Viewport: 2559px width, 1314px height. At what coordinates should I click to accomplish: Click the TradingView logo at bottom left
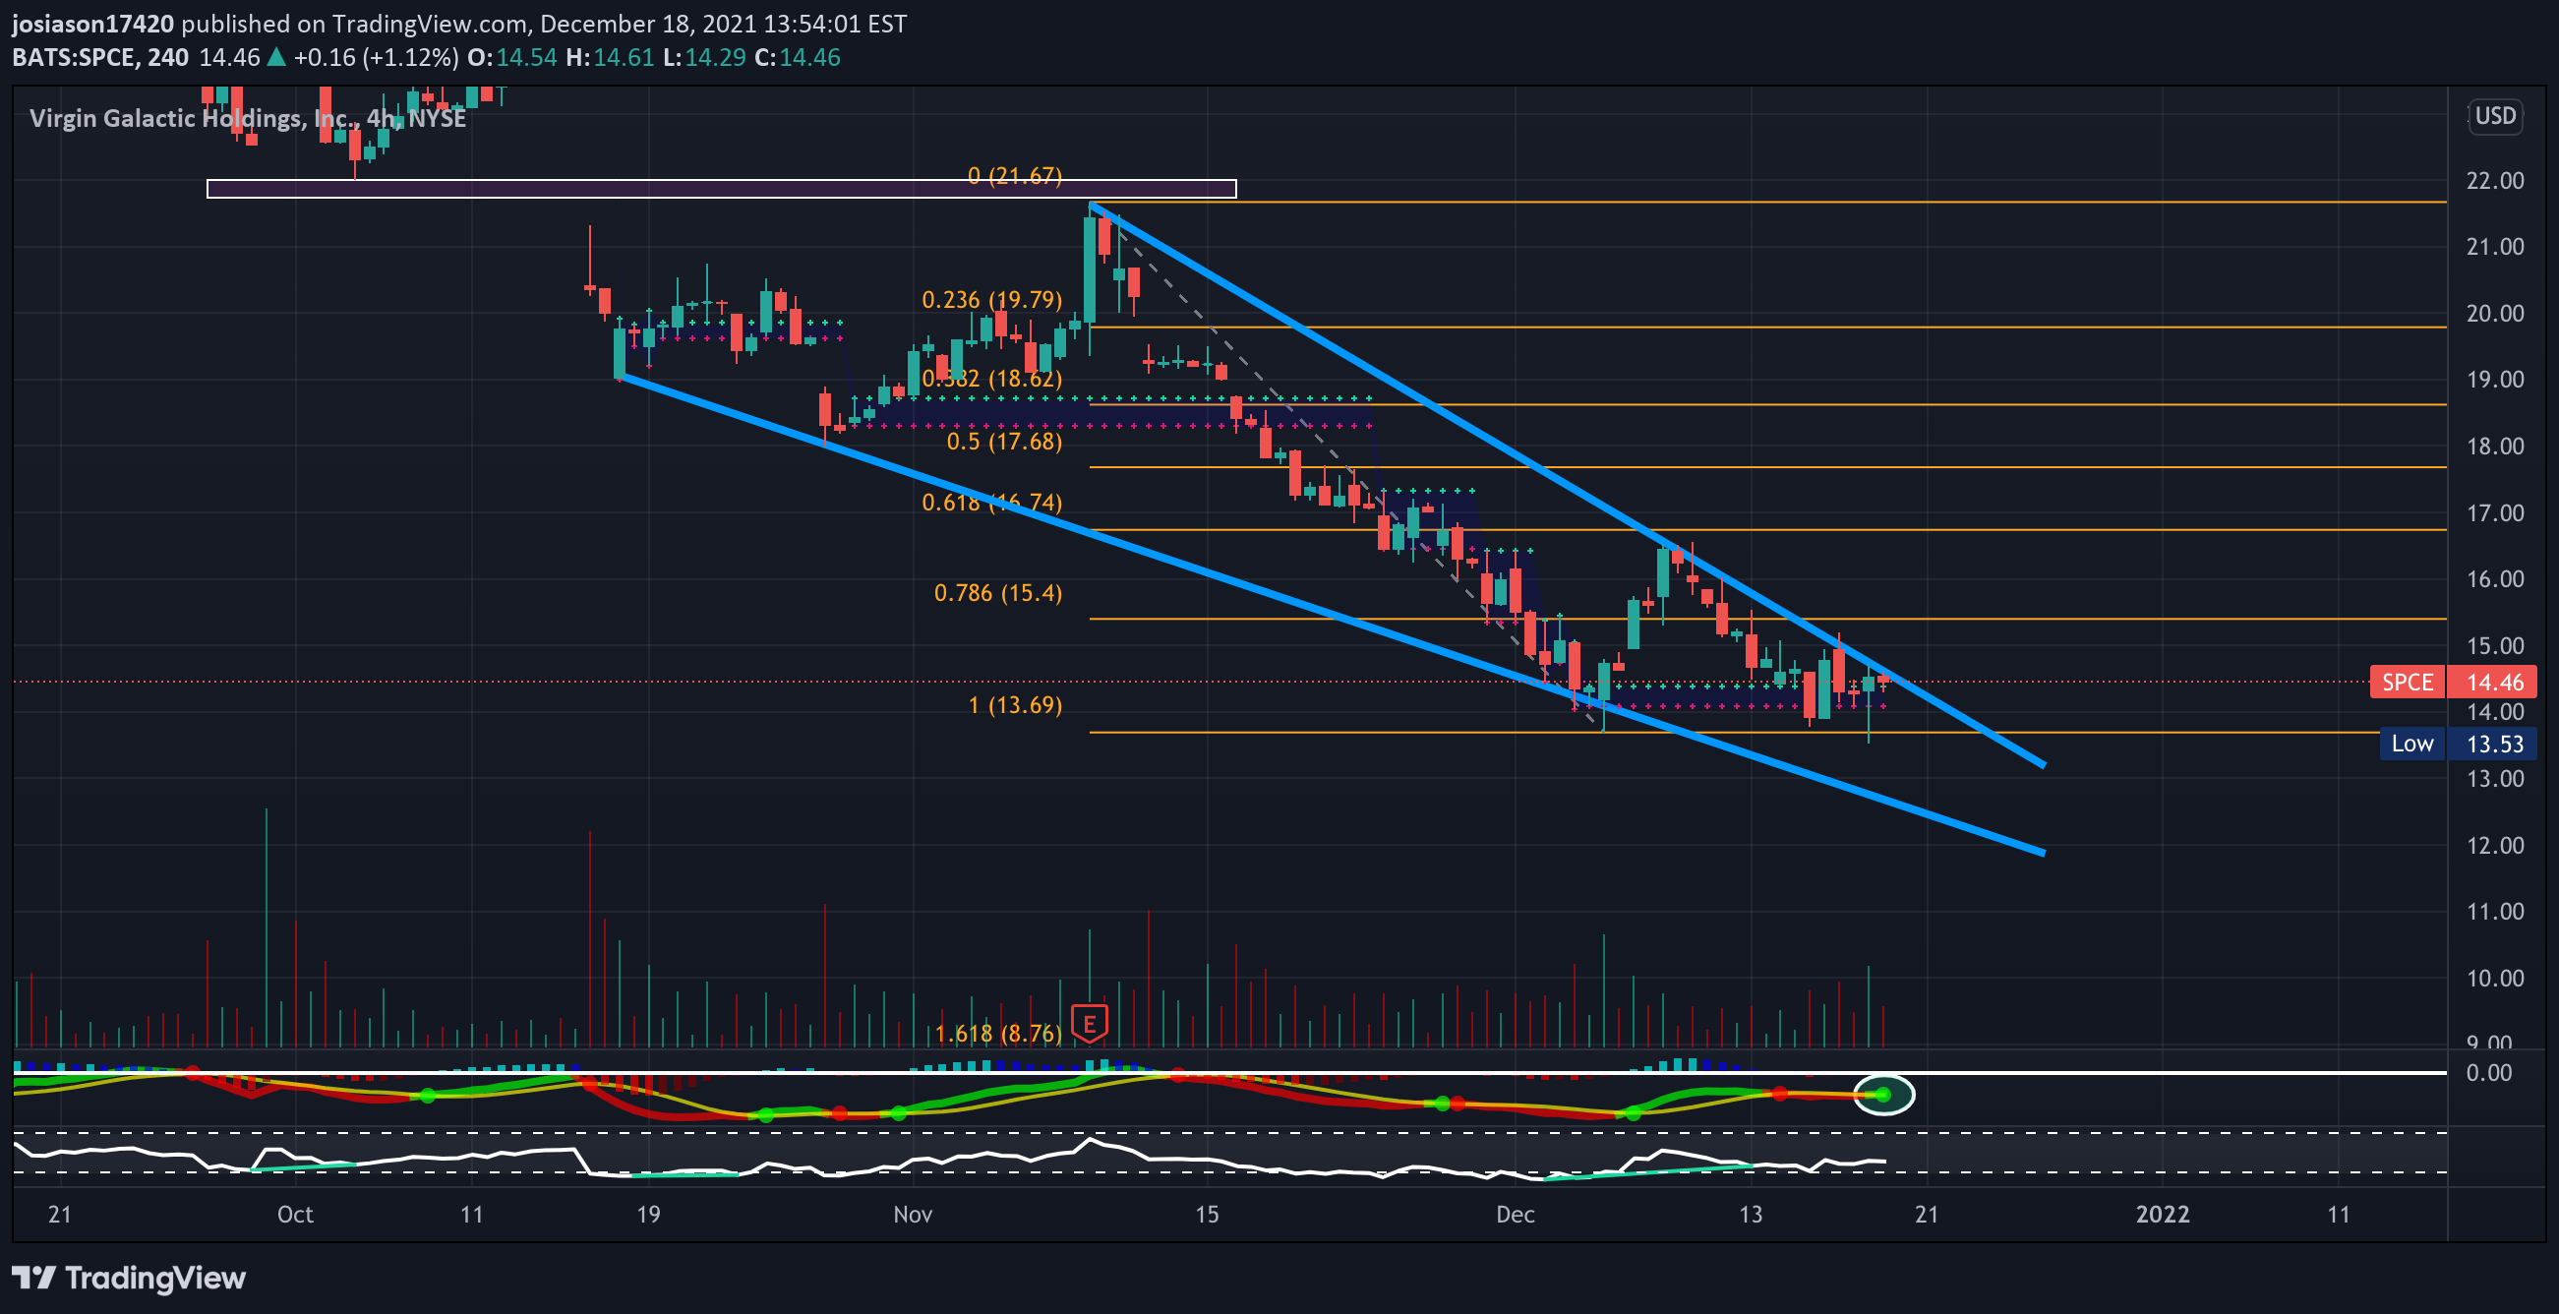click(128, 1278)
